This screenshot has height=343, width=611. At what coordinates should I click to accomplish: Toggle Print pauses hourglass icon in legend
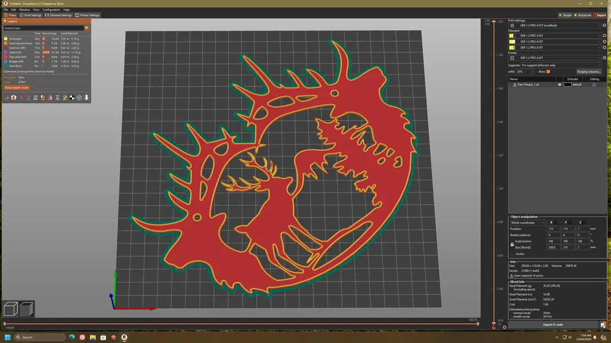[57, 98]
